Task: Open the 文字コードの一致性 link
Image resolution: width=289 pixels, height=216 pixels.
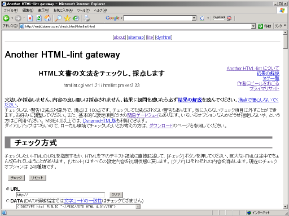Action: 83,201
